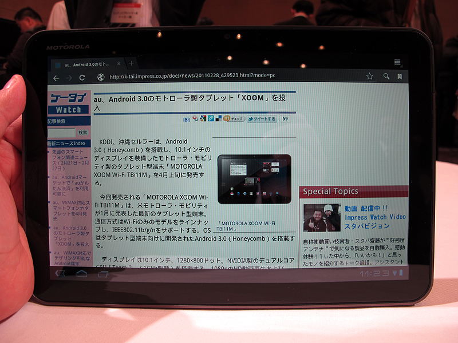Click the 記事検索 section label

tap(69, 121)
